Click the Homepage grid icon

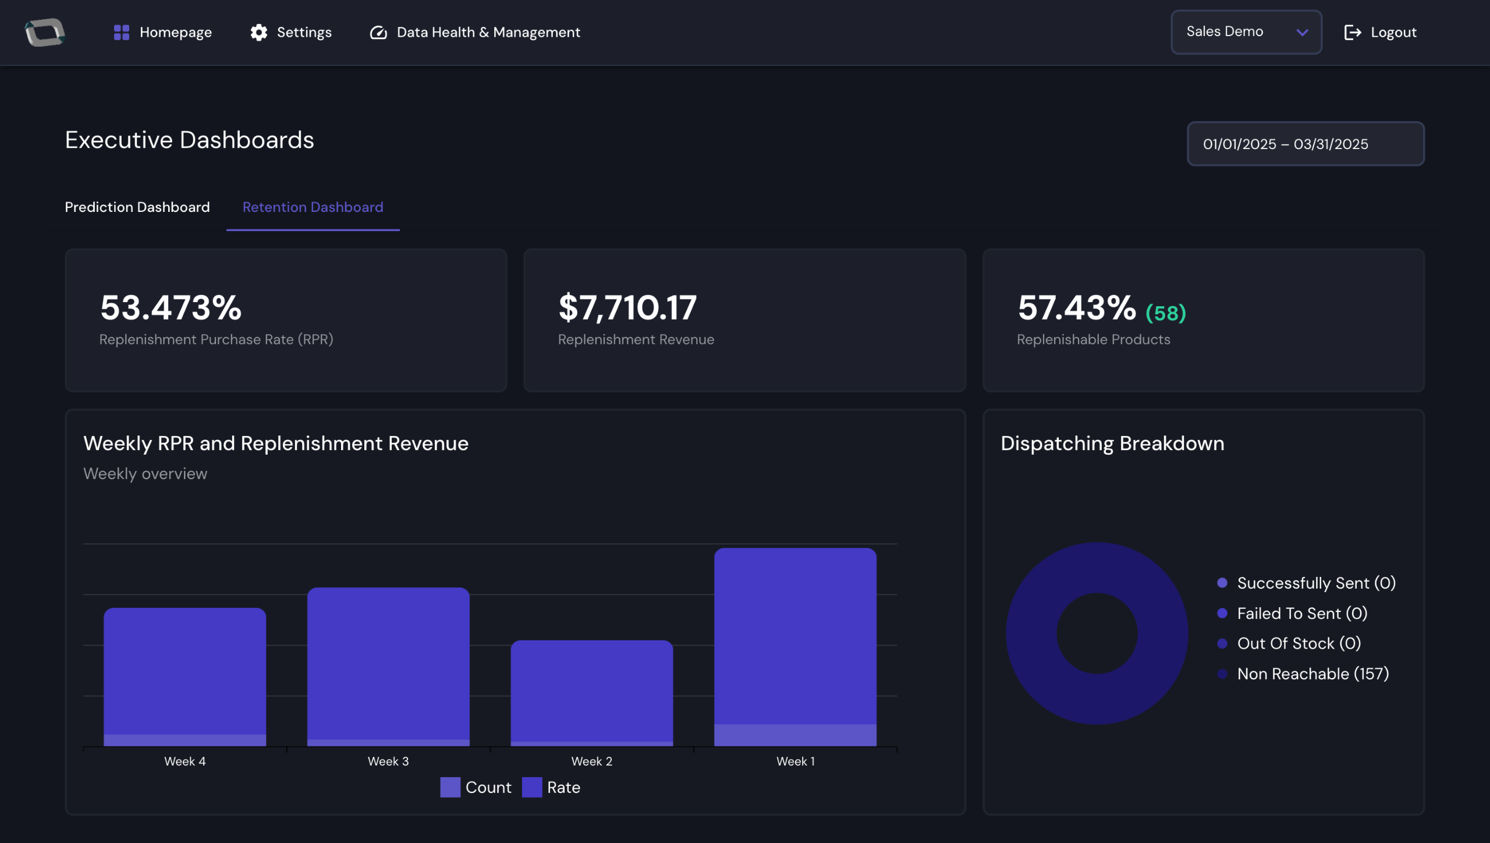point(121,32)
